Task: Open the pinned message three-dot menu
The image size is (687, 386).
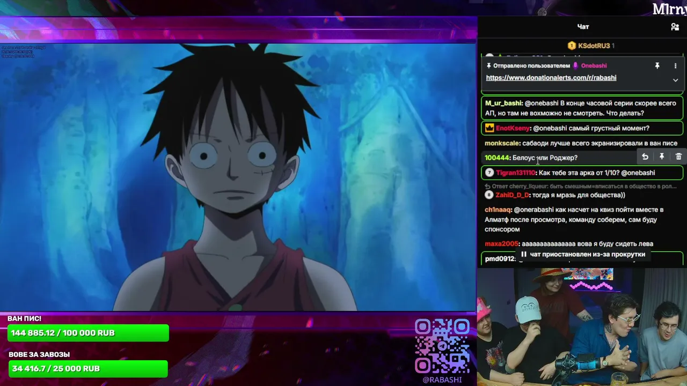Action: pos(675,65)
